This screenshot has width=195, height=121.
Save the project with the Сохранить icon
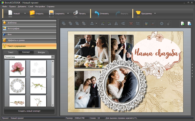click(51, 13)
